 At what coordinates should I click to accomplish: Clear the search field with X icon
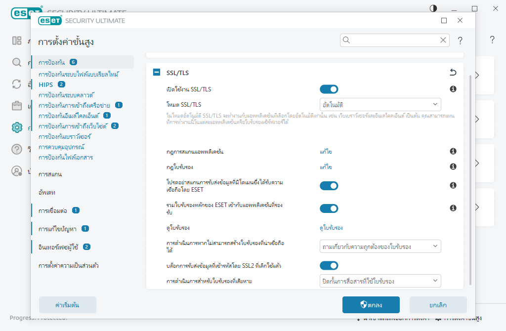pos(443,40)
